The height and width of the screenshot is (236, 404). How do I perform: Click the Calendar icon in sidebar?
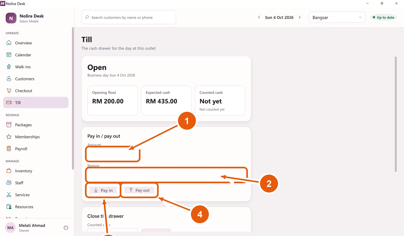click(9, 55)
